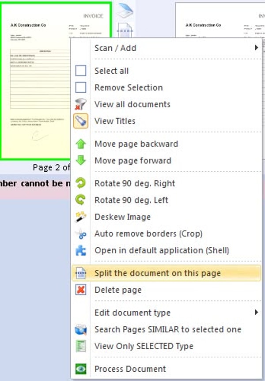
Task: Tick the Select all checkbox
Action: (80, 71)
